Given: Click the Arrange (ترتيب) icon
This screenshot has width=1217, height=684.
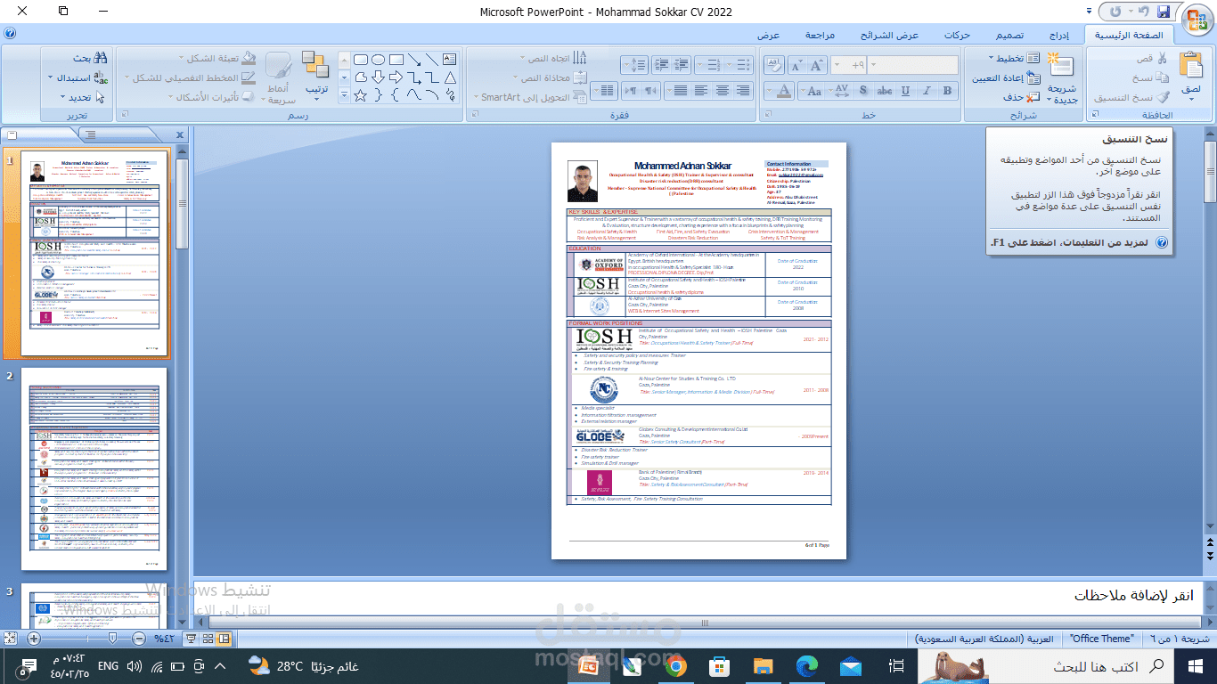Looking at the screenshot, I should [315, 64].
